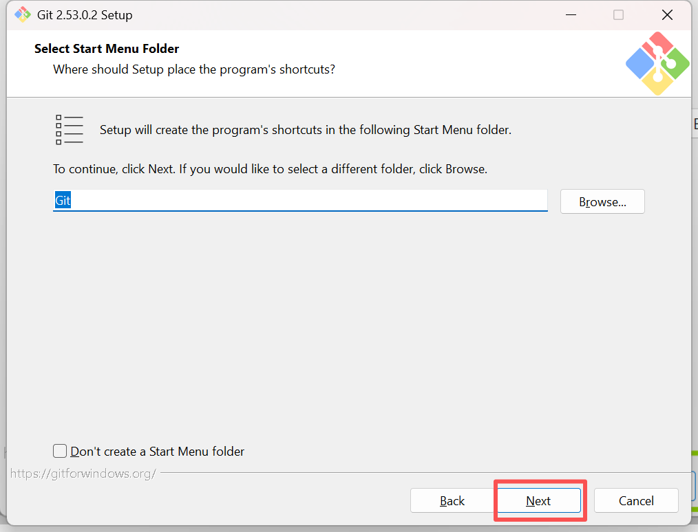Go Back to previous setup page
The width and height of the screenshot is (698, 532).
click(452, 500)
